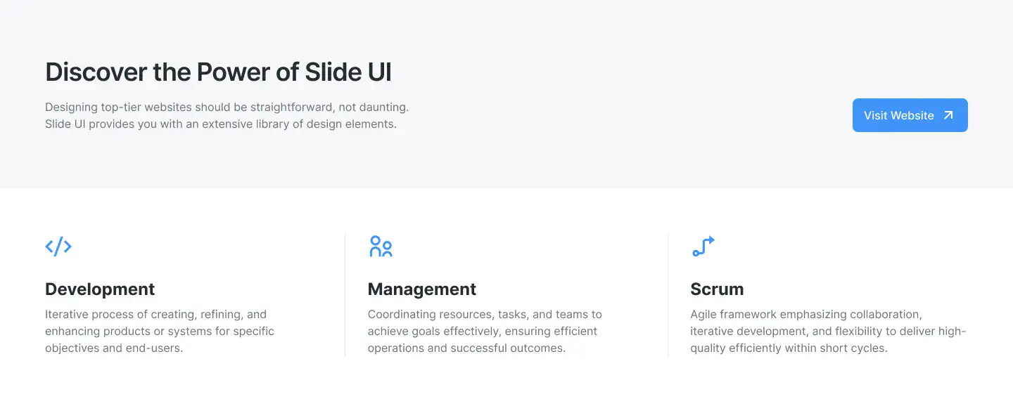Click the 'Visit Website' text label
The height and width of the screenshot is (413, 1013).
pos(899,115)
